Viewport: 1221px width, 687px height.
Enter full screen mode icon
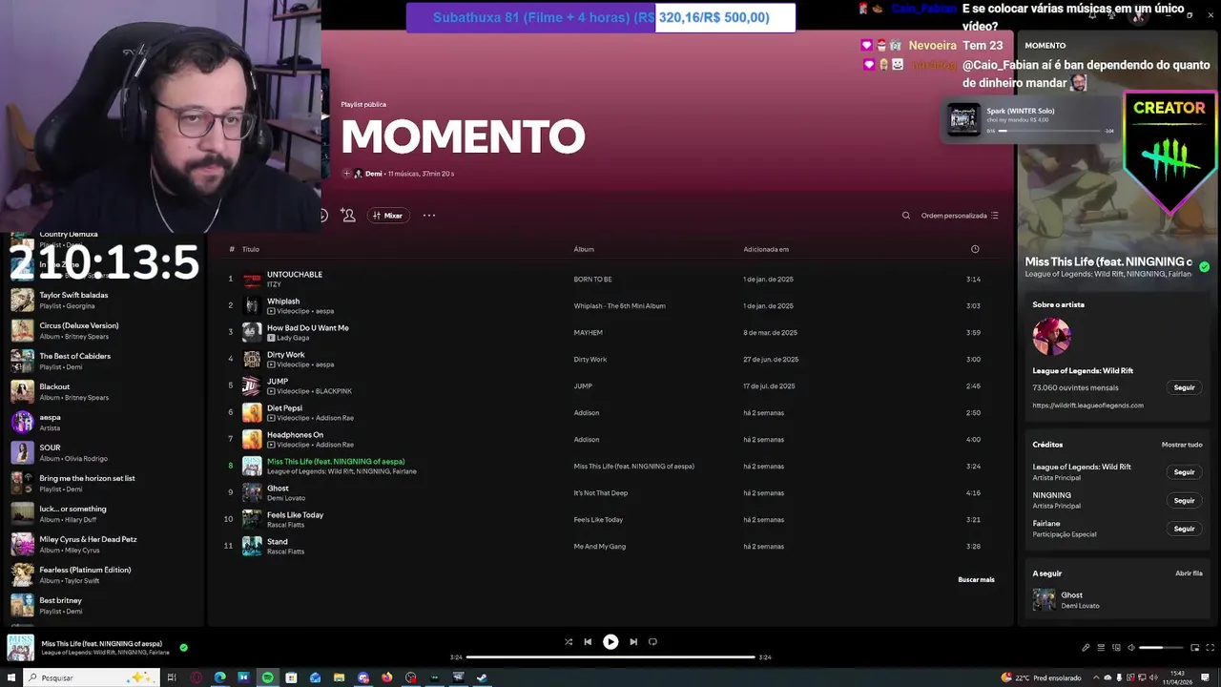(x=1210, y=648)
